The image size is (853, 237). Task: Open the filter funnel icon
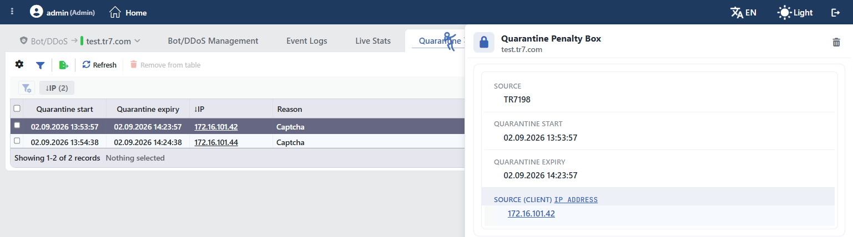40,65
